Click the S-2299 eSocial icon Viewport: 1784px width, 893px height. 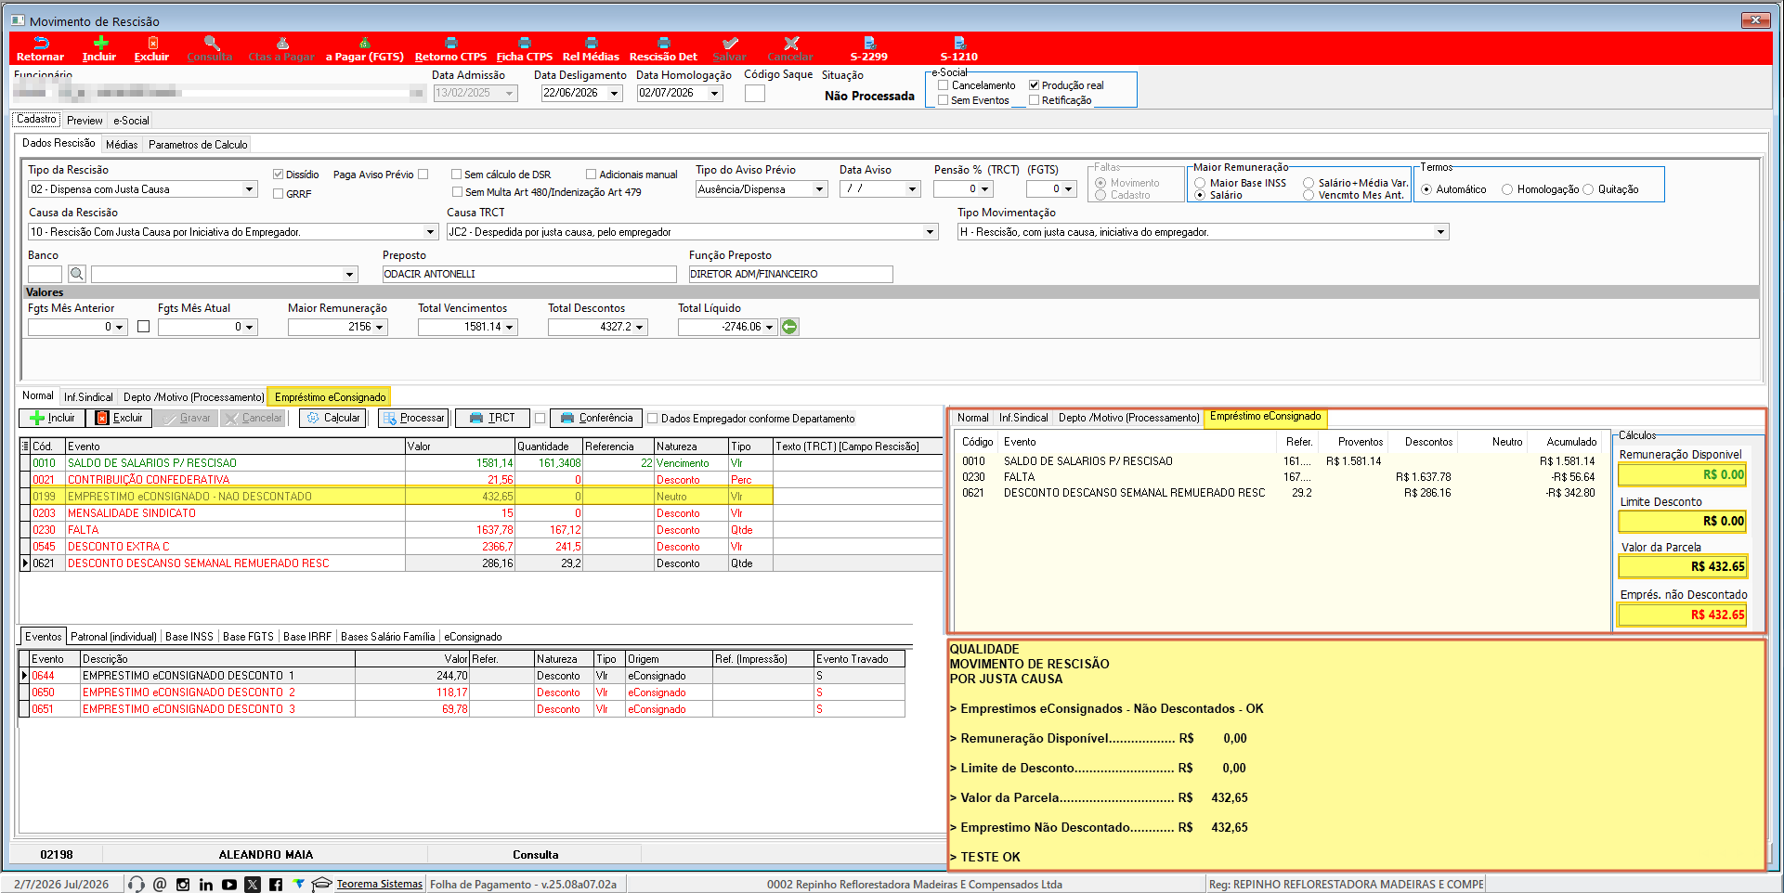pyautogui.click(x=869, y=43)
